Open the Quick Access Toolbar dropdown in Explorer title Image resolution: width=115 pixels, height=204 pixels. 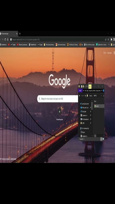pos(85,86)
